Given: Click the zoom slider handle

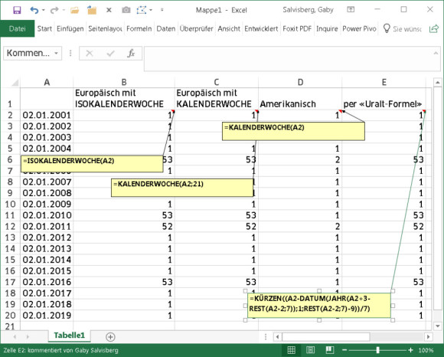Looking at the screenshot, I should point(377,350).
